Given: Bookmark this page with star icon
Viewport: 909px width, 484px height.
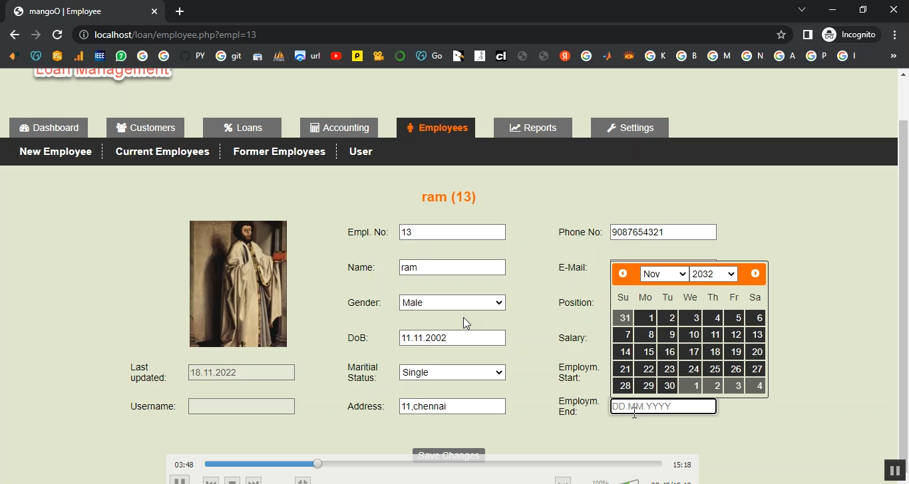Looking at the screenshot, I should click(781, 35).
